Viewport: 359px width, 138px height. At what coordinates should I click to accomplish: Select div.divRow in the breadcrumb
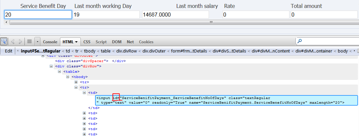(126, 51)
